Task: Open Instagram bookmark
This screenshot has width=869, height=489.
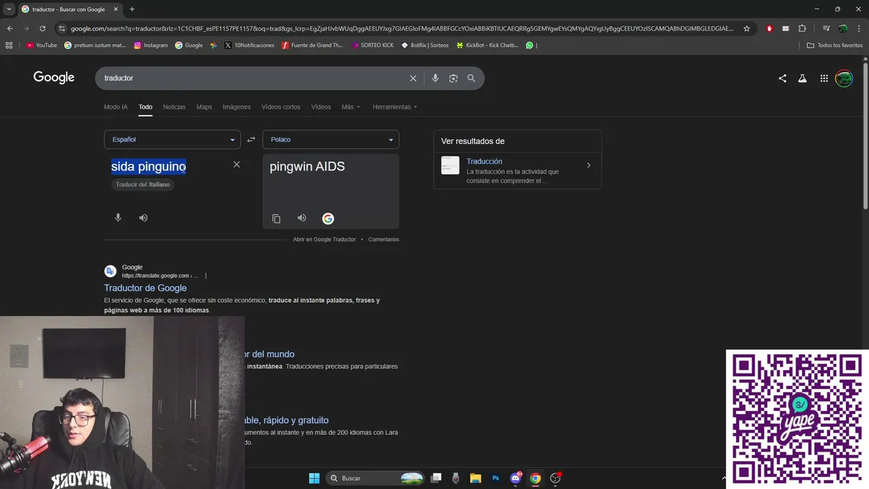Action: tap(151, 46)
